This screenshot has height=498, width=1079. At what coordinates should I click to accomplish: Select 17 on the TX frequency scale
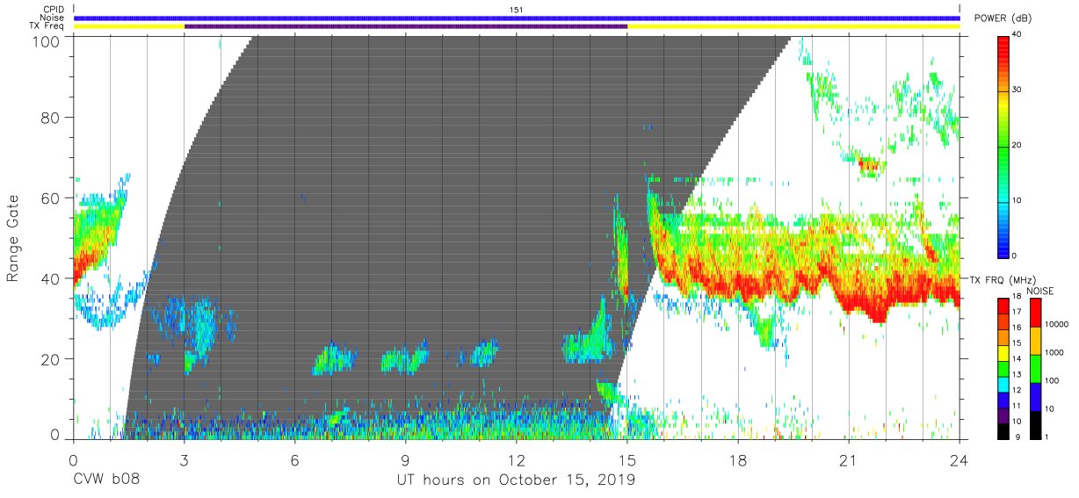point(1017,312)
